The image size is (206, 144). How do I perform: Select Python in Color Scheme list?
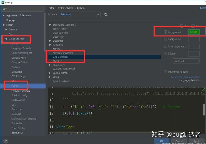click(x=15, y=86)
